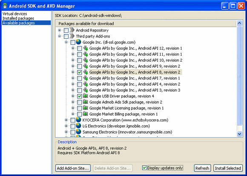Check the KYOCERA Corporation checkbox
Image resolution: width=247 pixels, height=176 pixels.
pyautogui.click(x=73, y=120)
